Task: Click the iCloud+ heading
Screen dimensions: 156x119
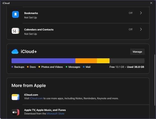Action: (x=29, y=52)
